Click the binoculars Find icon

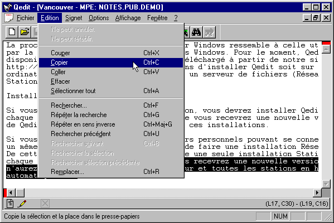pyautogui.click(x=196, y=32)
